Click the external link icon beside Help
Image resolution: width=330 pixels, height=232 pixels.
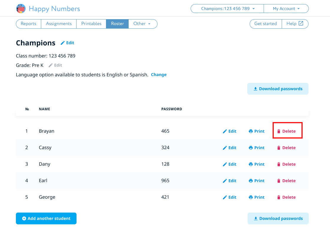coord(301,24)
